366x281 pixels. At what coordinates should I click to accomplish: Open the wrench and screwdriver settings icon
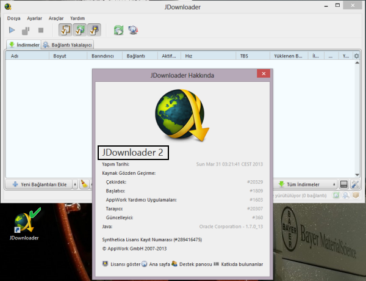355,184
